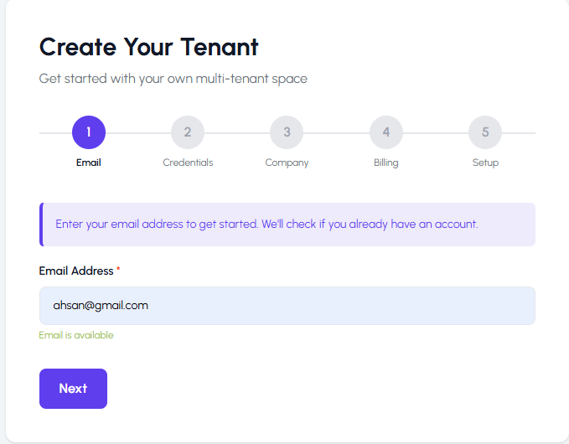This screenshot has height=444, width=569.
Task: Click the Create Your Tenant heading
Action: click(x=149, y=47)
